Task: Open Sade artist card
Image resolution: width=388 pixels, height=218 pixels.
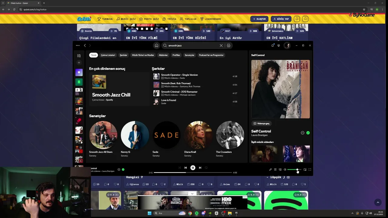Action: pyautogui.click(x=166, y=139)
